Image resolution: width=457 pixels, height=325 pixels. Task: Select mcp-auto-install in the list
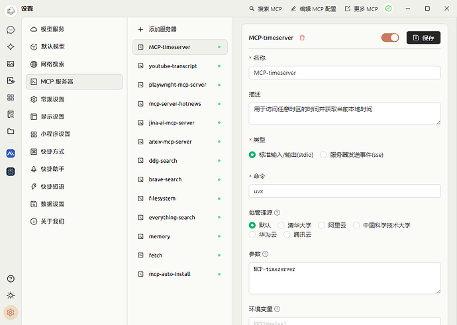click(180, 274)
